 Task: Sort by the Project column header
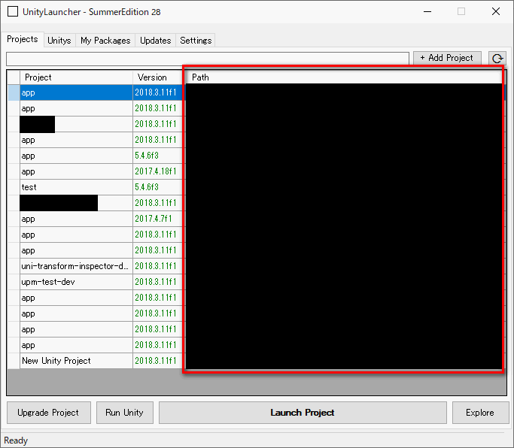(x=76, y=77)
